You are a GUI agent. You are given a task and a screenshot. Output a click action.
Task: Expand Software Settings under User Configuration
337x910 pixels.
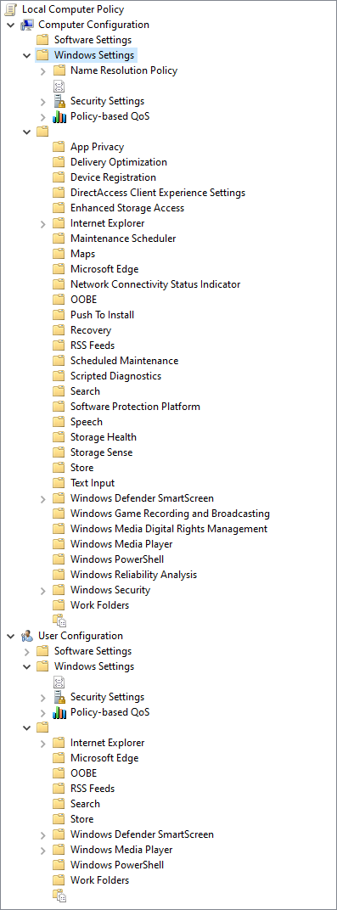coord(26,651)
